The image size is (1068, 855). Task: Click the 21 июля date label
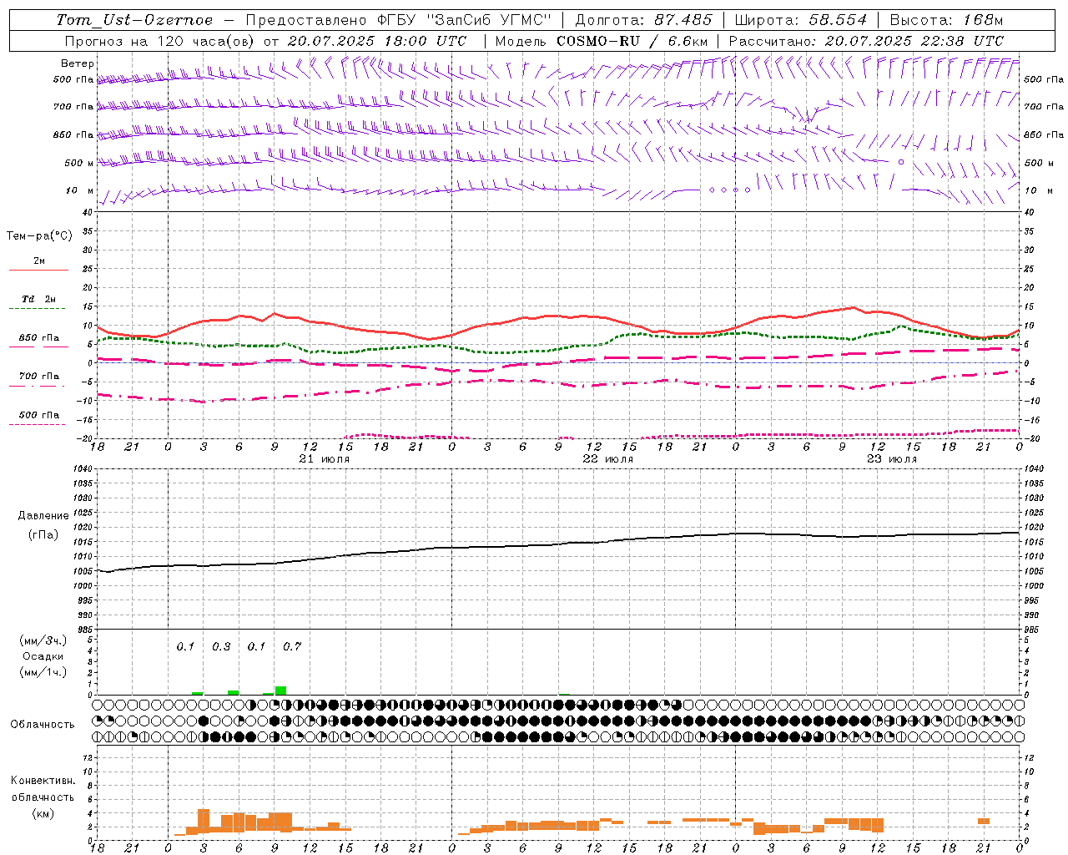pyautogui.click(x=325, y=459)
